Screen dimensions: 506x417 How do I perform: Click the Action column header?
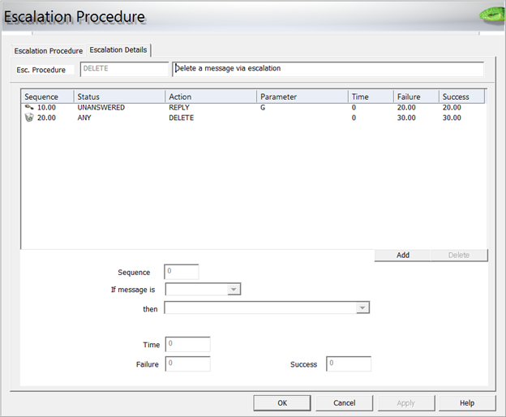211,97
